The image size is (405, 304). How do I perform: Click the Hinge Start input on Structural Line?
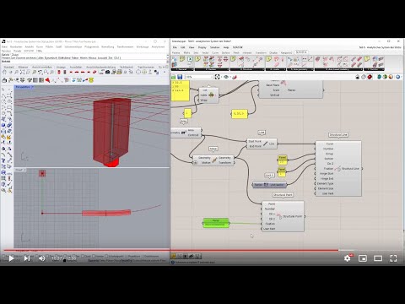pos(327,174)
